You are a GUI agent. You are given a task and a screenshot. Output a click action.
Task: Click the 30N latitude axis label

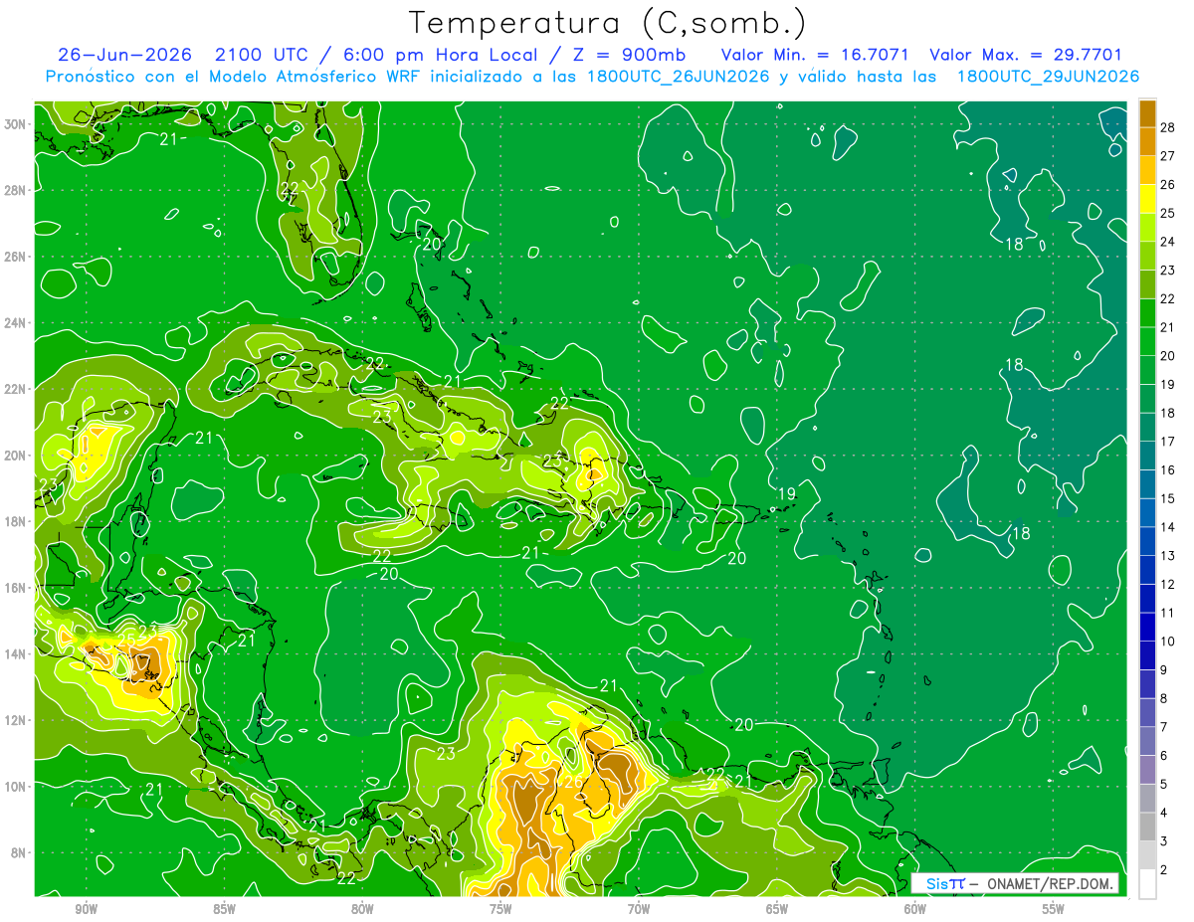(18, 124)
